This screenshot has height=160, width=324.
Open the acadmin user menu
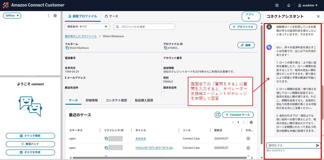tap(308, 5)
